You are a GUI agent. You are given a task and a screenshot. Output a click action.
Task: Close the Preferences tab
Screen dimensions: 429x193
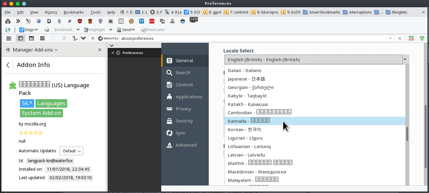113,53
